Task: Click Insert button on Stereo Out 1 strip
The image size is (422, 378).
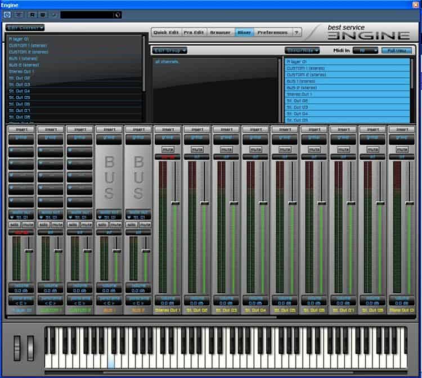Action: tap(168, 129)
